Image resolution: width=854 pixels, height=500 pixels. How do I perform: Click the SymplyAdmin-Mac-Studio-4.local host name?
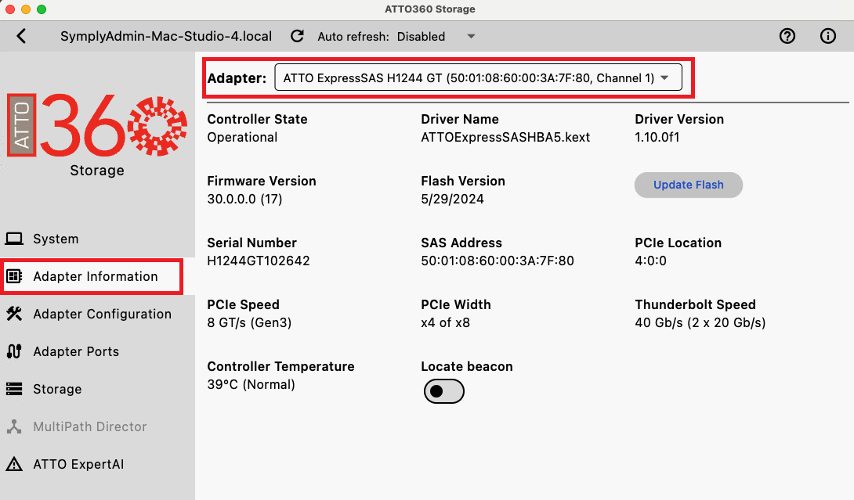pos(166,37)
